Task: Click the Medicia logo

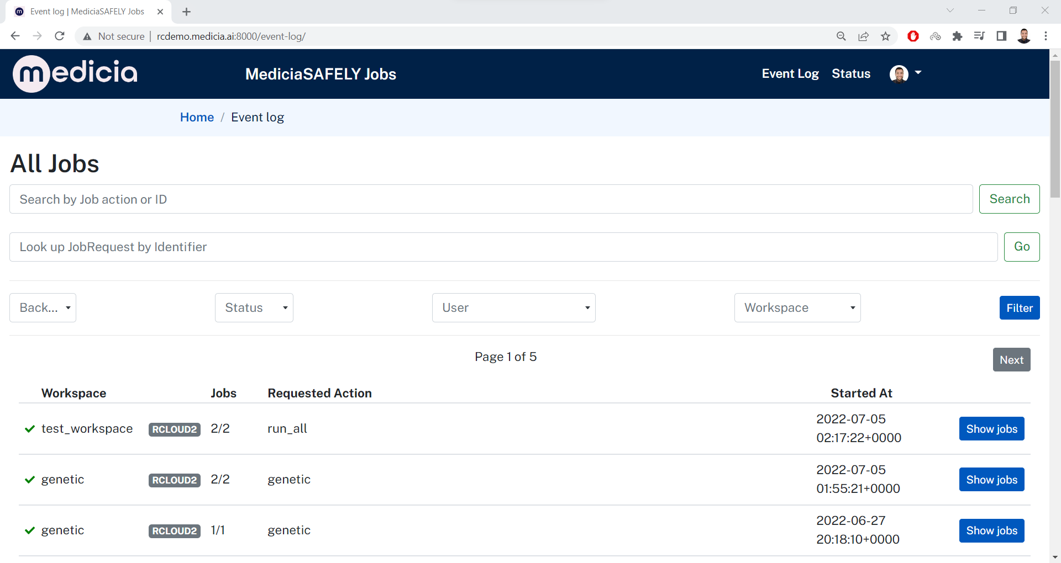Action: pyautogui.click(x=75, y=73)
